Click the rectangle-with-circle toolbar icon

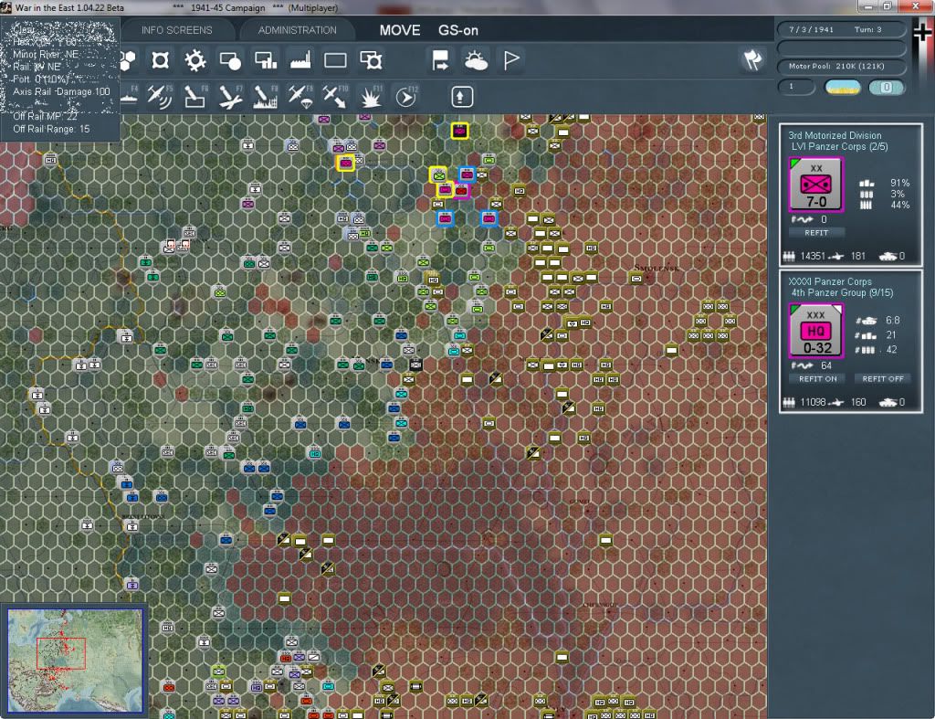pos(230,60)
